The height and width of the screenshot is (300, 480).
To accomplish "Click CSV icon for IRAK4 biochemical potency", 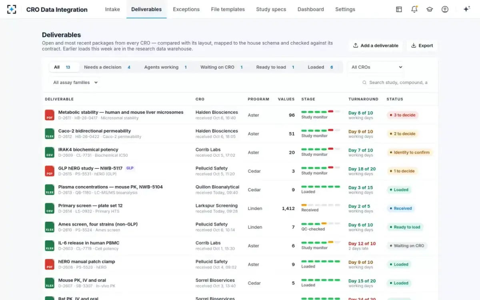I will point(50,152).
